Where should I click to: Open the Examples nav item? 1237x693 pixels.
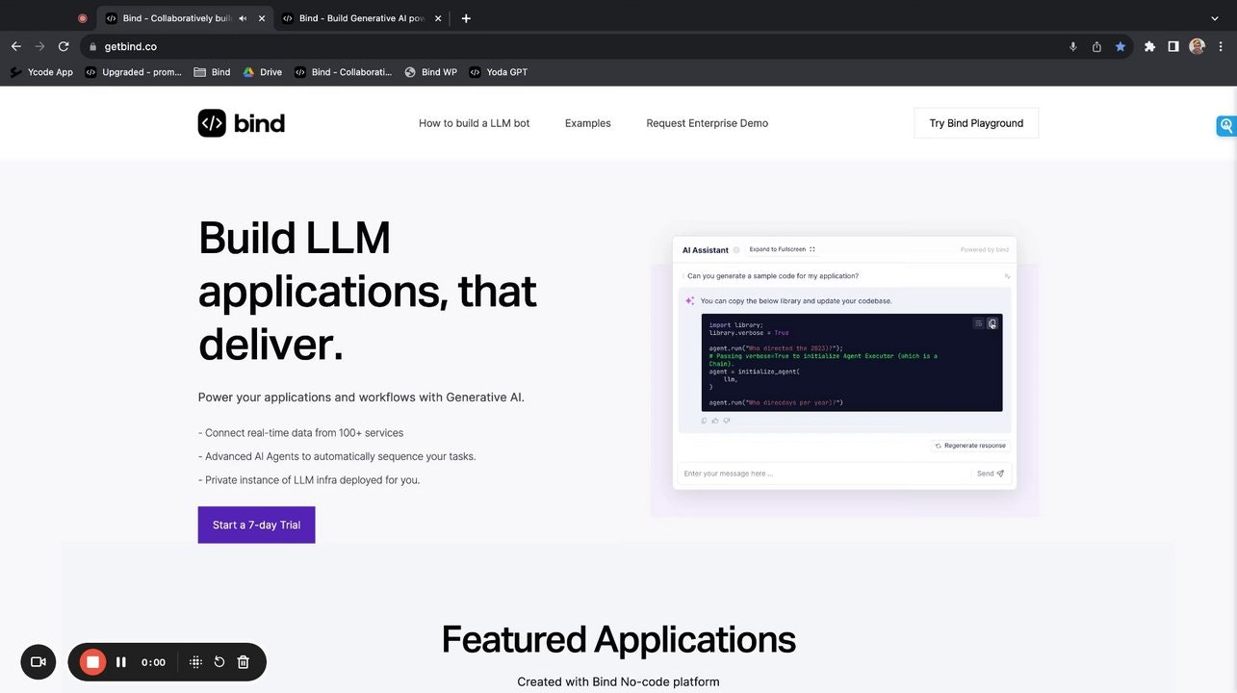click(x=587, y=123)
